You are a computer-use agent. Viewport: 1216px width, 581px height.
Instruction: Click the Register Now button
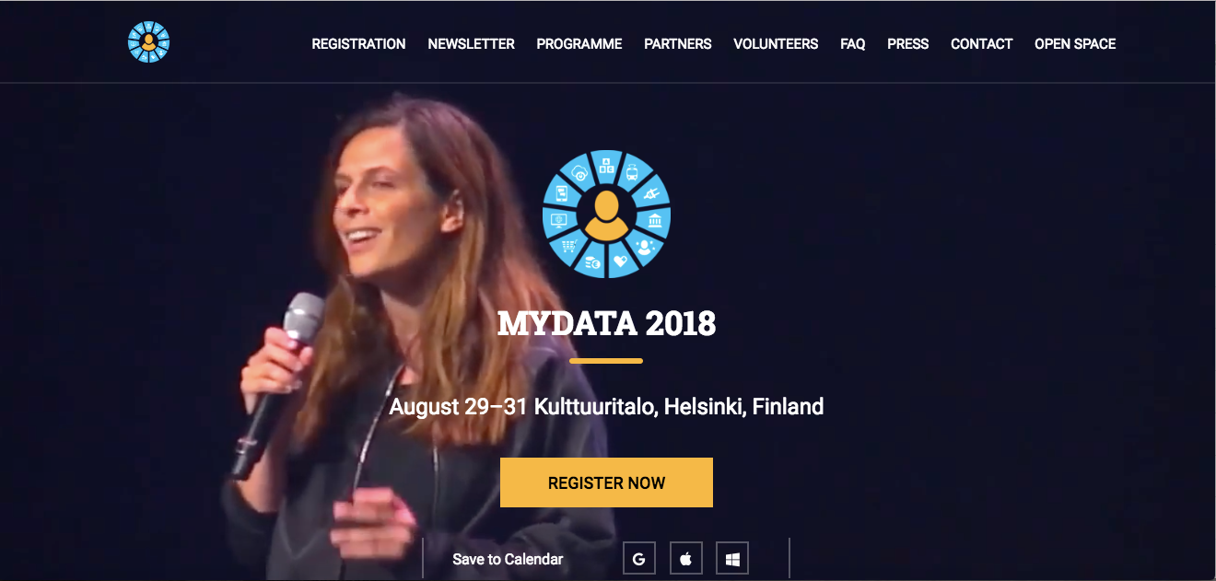pyautogui.click(x=606, y=482)
